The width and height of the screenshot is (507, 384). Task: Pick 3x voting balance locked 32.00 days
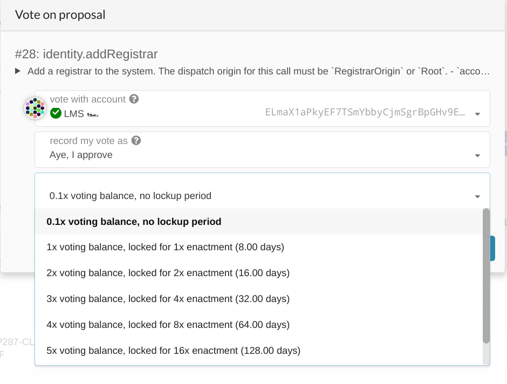click(168, 299)
